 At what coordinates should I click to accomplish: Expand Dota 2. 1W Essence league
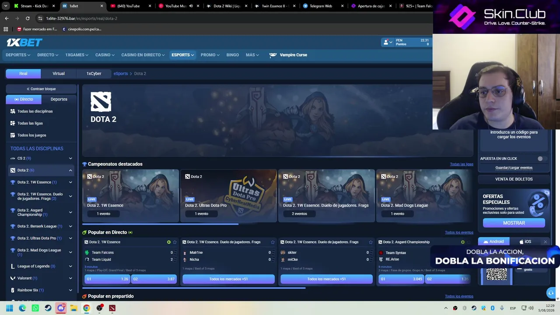tap(70, 182)
